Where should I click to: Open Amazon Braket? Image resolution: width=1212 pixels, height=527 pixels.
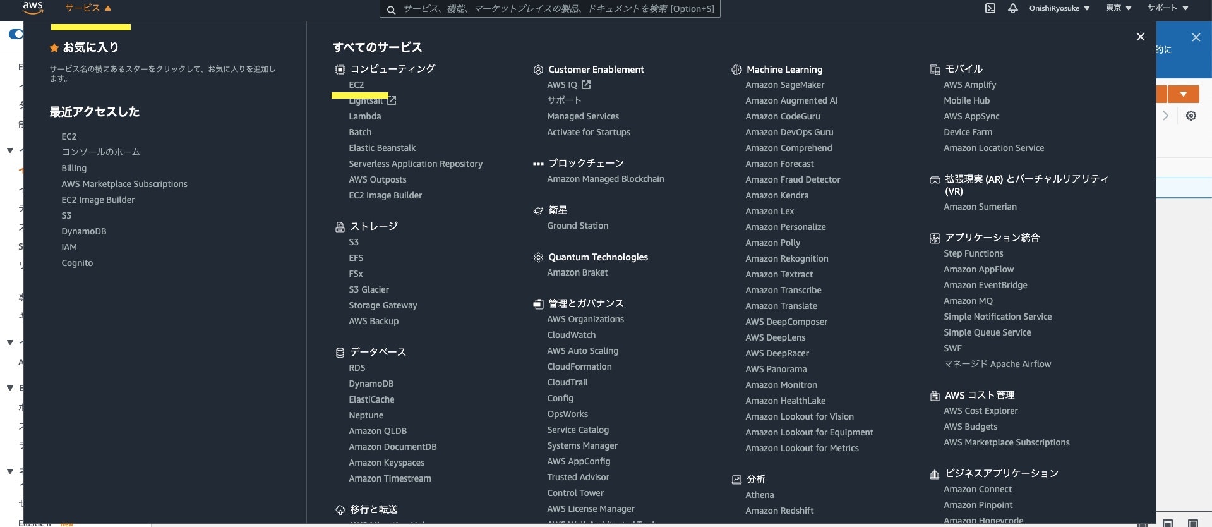[x=577, y=272]
